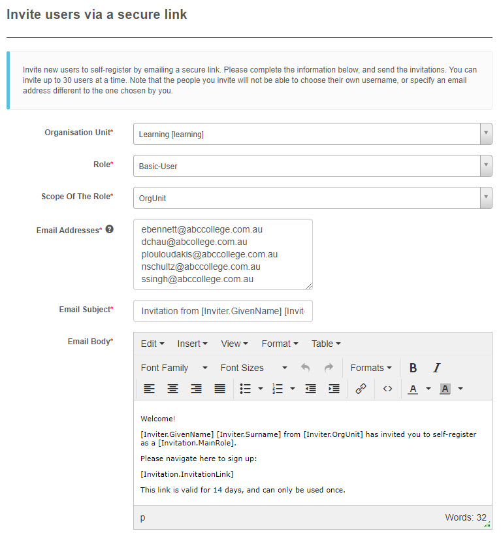
Task: Open the text color picker arrow
Action: (428, 389)
